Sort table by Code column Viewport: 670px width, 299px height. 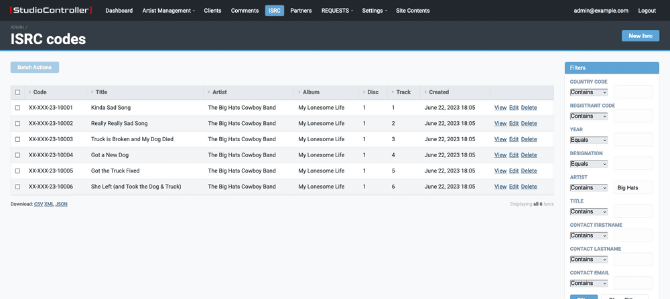coord(40,92)
